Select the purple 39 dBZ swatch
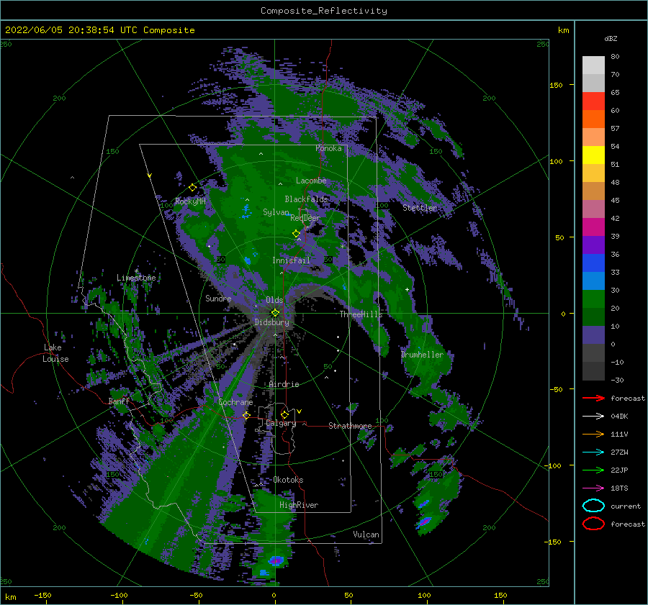 (593, 245)
